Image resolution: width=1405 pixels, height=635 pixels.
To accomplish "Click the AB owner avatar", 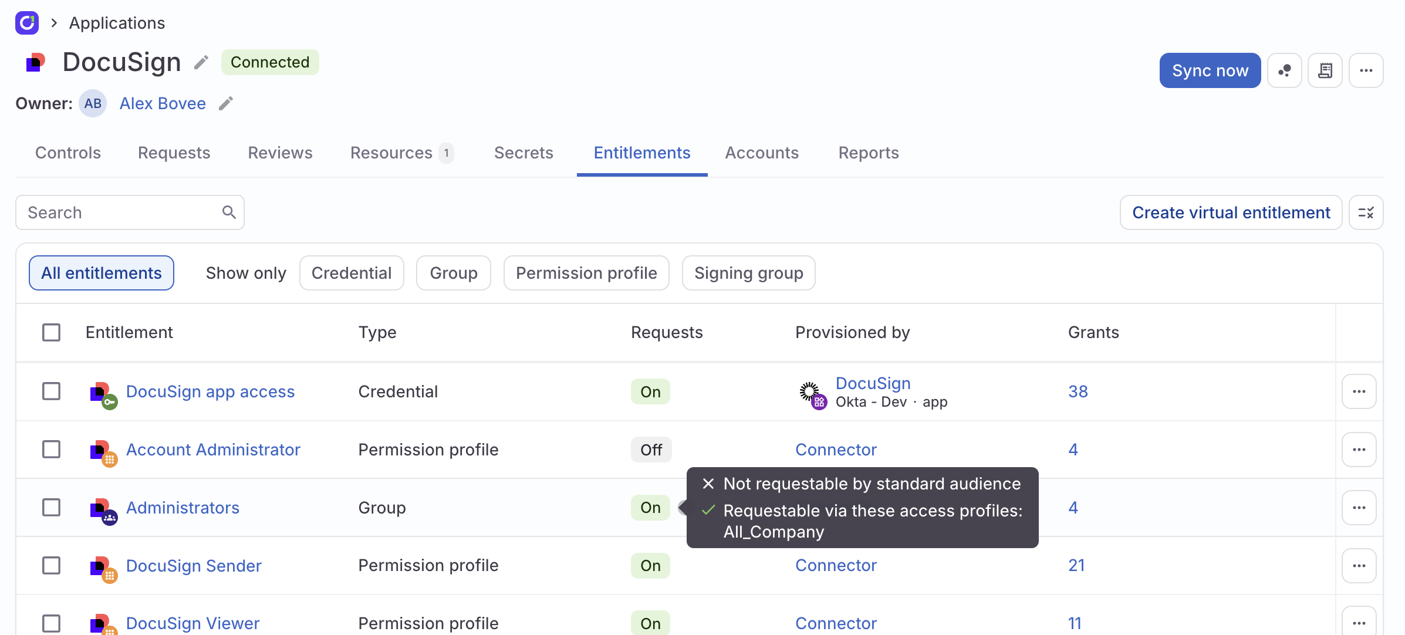I will (93, 103).
